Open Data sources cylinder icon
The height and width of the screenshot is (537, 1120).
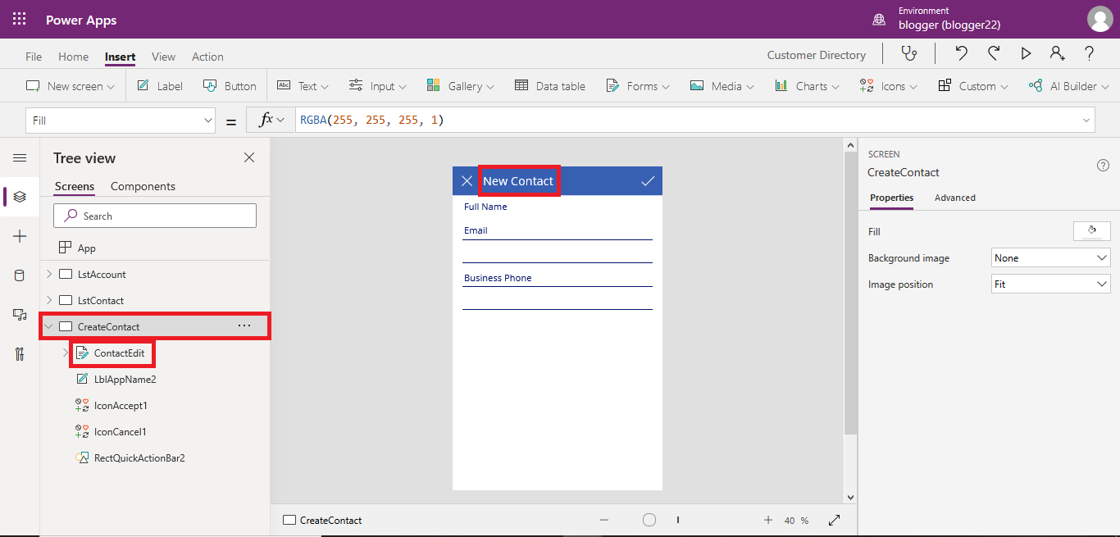pyautogui.click(x=20, y=275)
